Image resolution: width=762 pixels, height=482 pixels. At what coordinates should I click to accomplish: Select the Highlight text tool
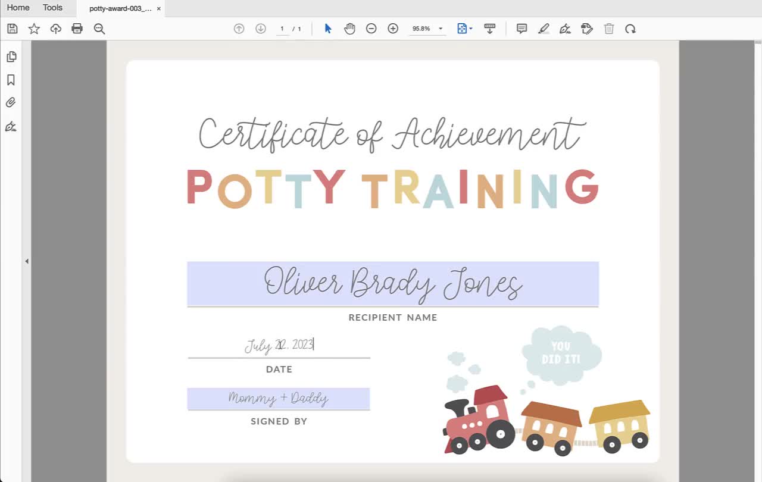(x=544, y=28)
